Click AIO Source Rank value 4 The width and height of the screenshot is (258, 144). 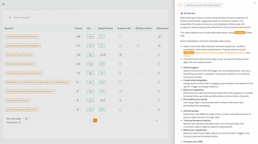pos(138,46)
